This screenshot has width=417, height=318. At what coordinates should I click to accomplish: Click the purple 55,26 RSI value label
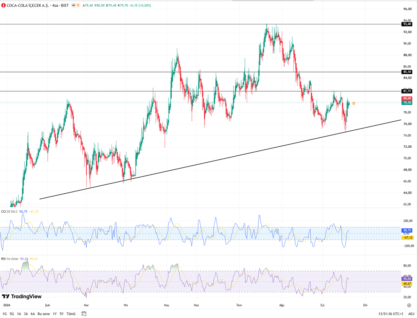407,279
